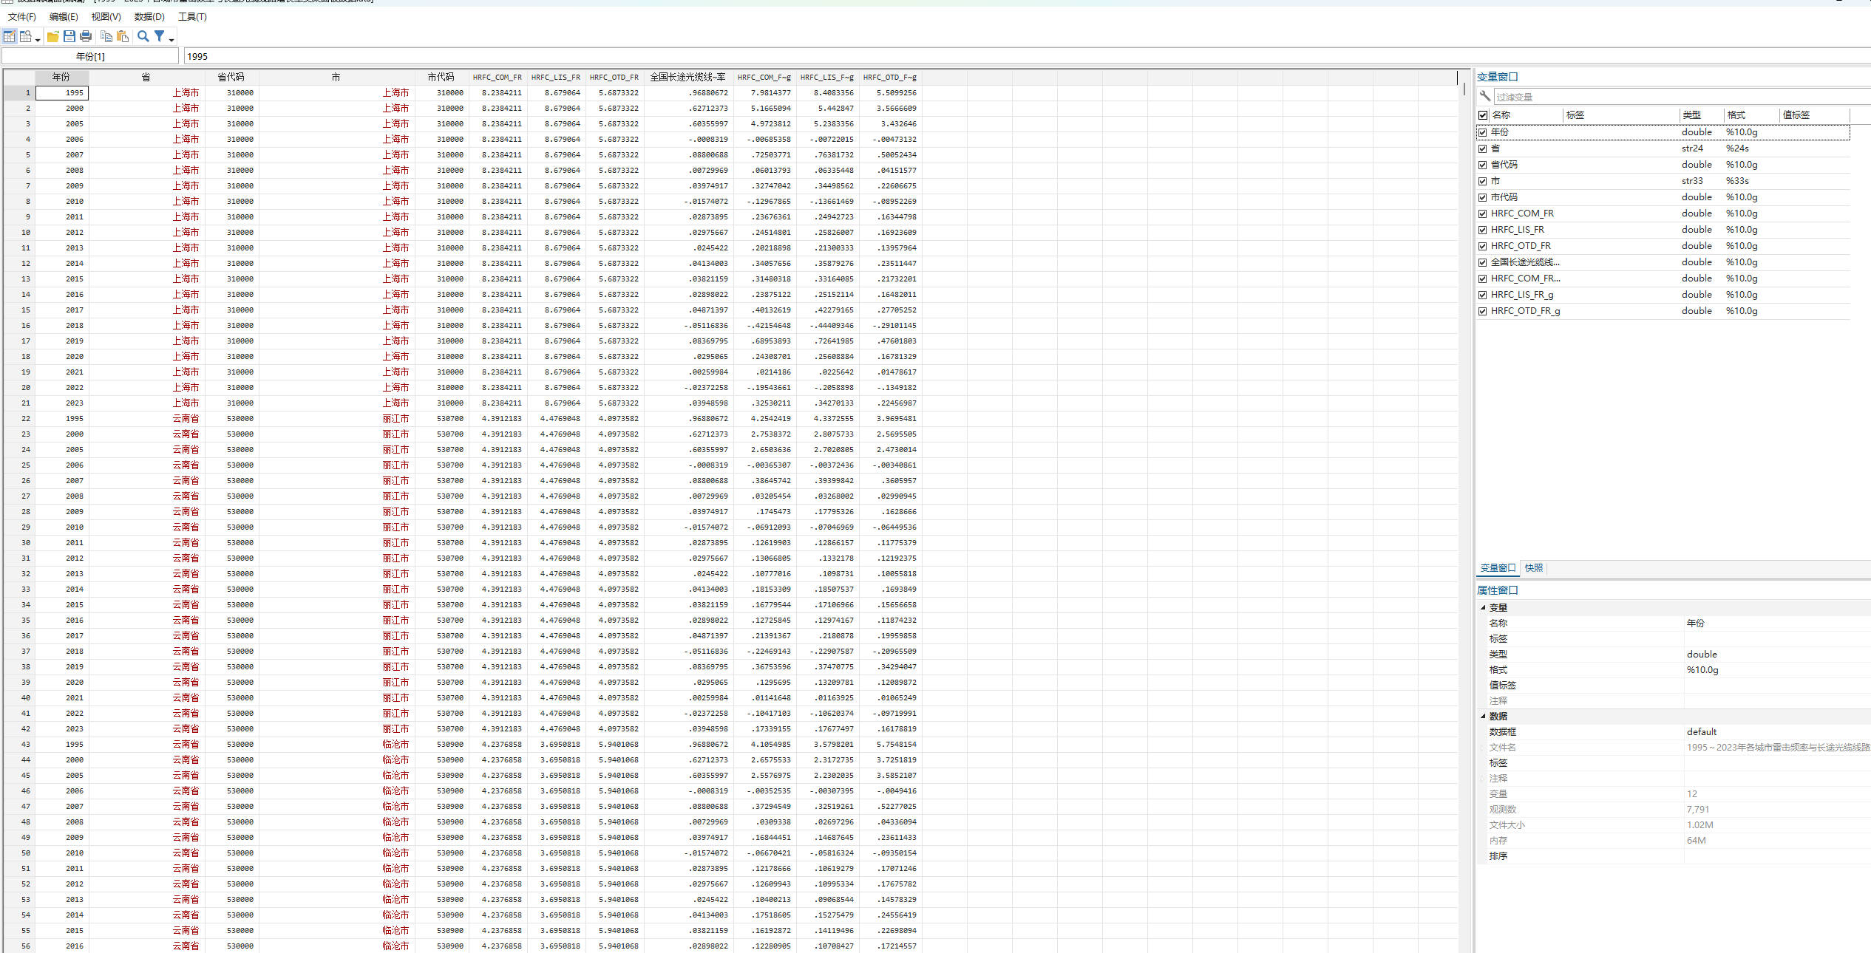Click the open file folder icon
The width and height of the screenshot is (1871, 953).
point(52,36)
